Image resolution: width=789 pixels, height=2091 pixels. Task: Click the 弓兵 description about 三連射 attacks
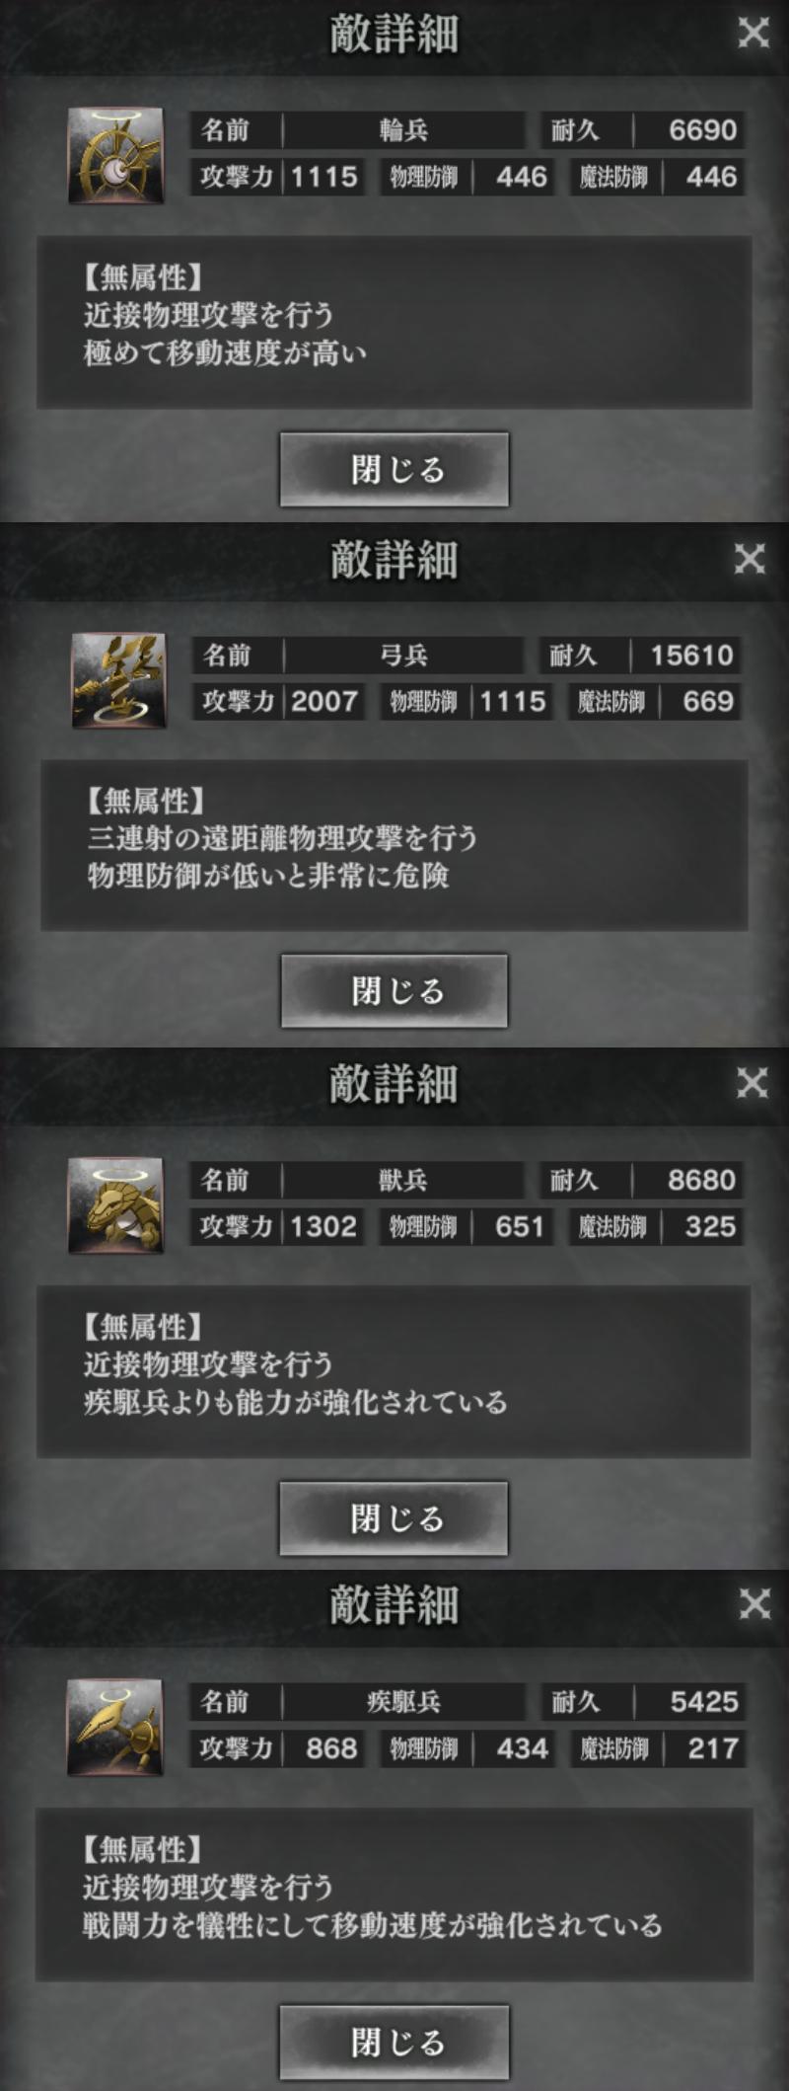[283, 838]
